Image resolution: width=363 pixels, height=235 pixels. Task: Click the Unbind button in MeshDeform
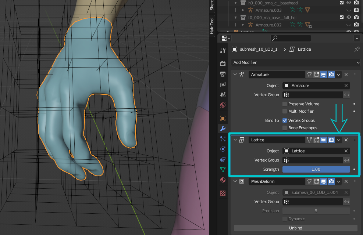tap(295, 228)
